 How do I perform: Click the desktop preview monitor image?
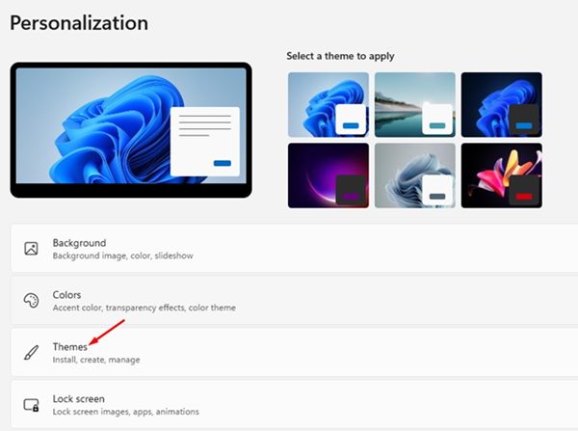(x=131, y=130)
